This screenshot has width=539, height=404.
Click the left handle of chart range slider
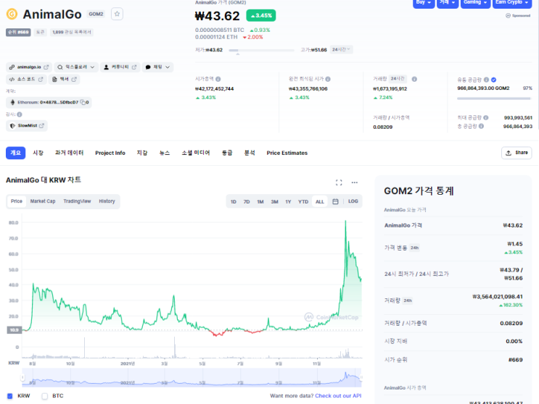[22, 378]
